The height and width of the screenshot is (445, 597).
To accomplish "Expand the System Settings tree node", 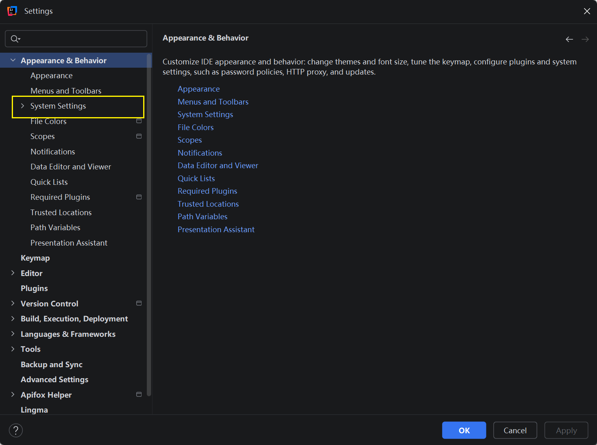I will coord(23,106).
